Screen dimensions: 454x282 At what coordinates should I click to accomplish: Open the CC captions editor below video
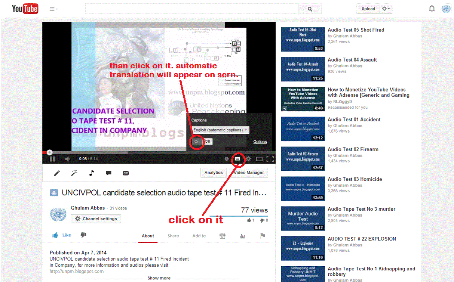(x=126, y=173)
